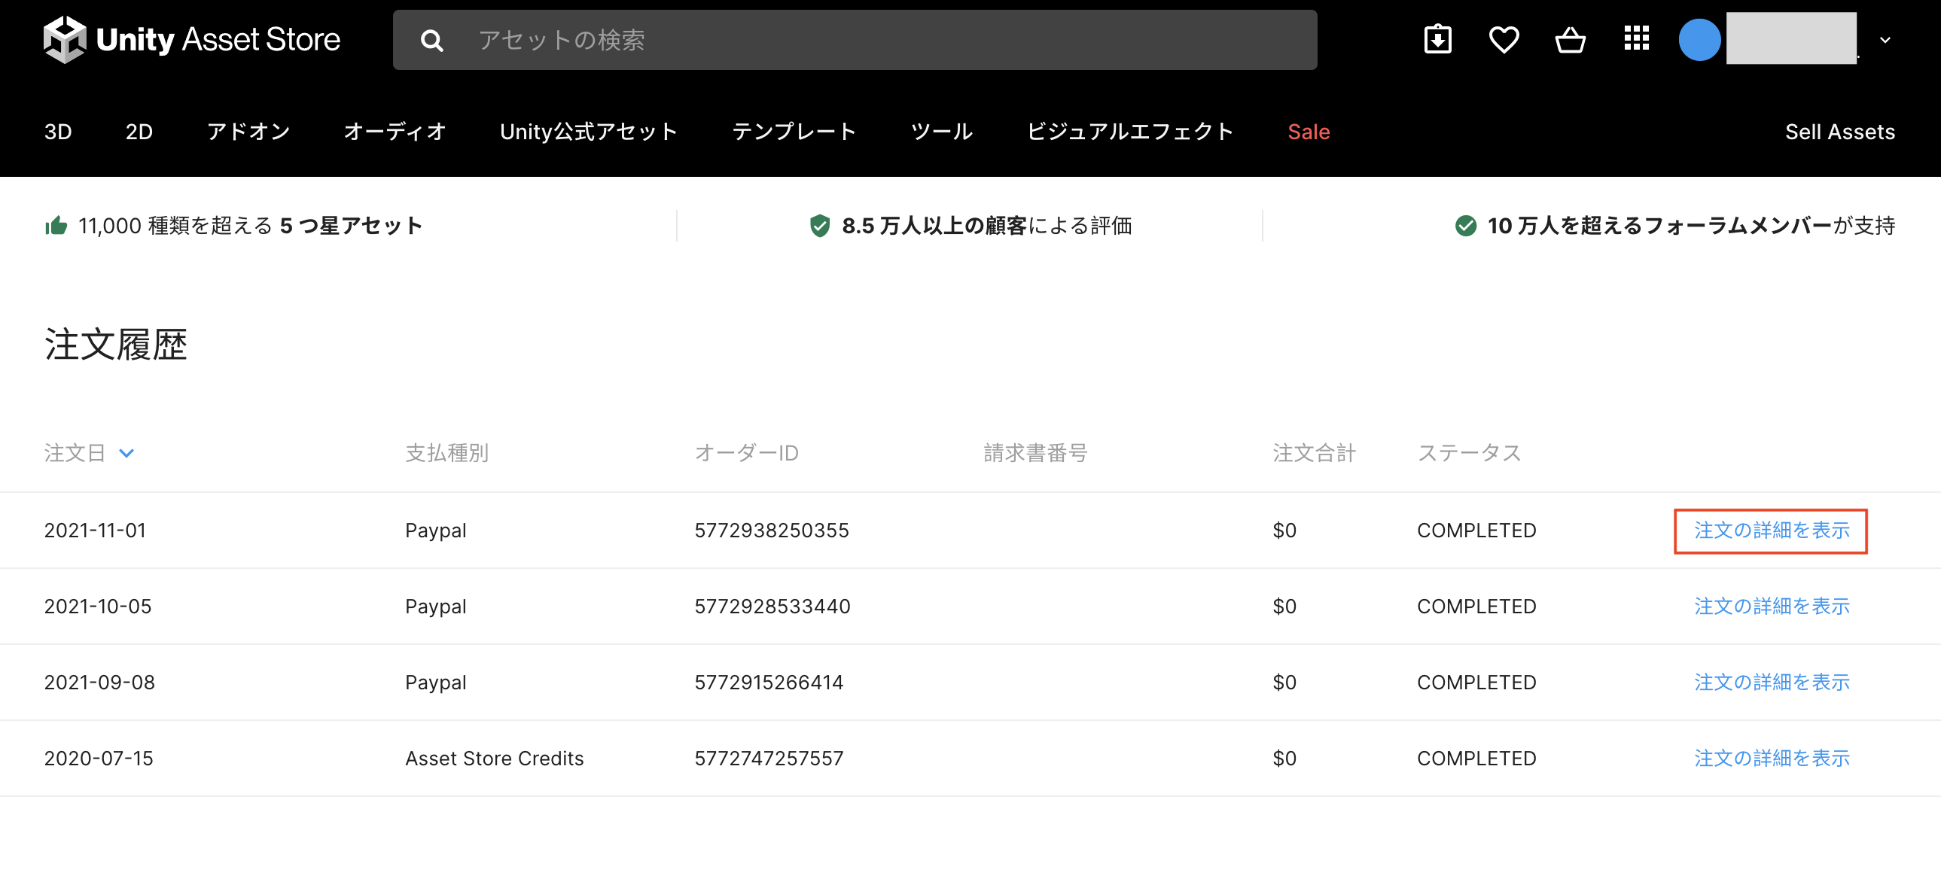Click the Unity Asset Store logo
Screen dimensions: 1941x894
[x=191, y=39]
